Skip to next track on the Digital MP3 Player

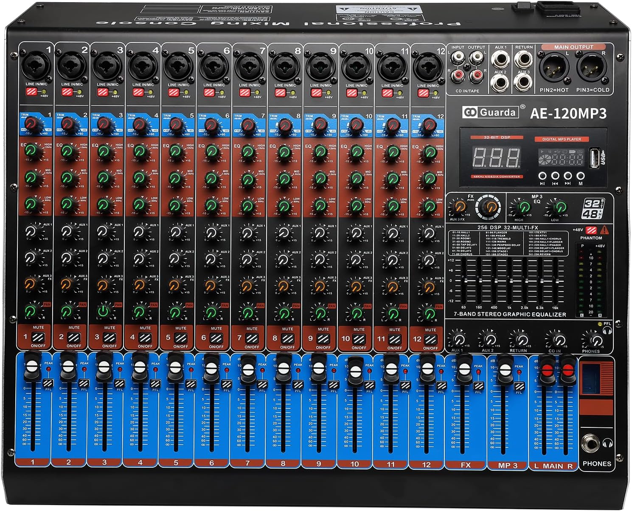click(x=568, y=175)
